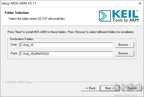This screenshot has height=97, width=144.
Task: Click the 'Setup MDK-ARM V5.11' title bar text
Action: coord(18,3)
